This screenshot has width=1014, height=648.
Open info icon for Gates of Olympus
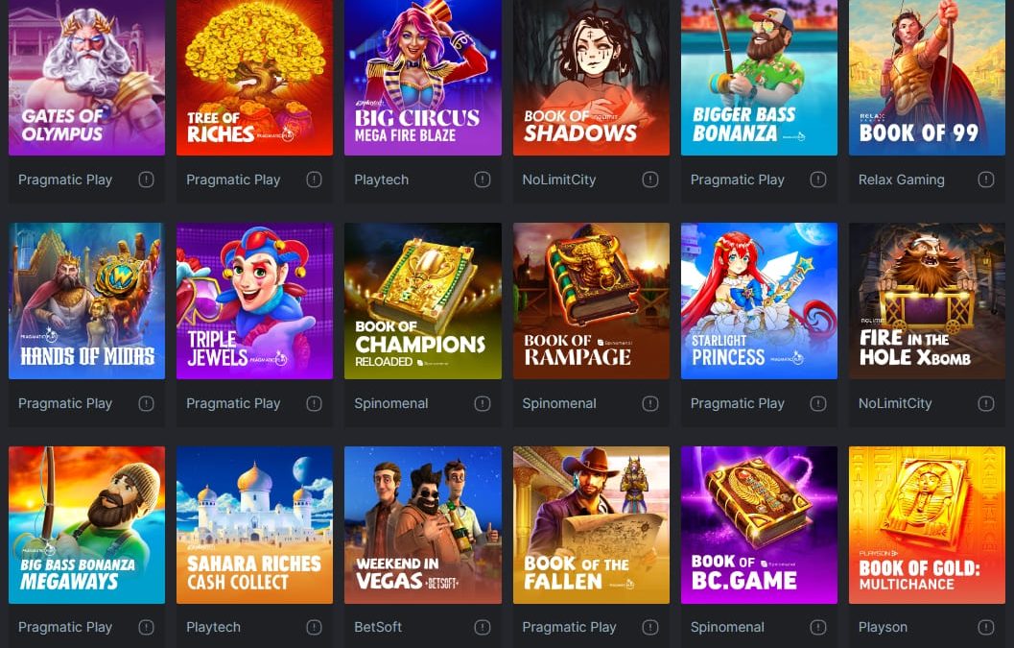[146, 180]
